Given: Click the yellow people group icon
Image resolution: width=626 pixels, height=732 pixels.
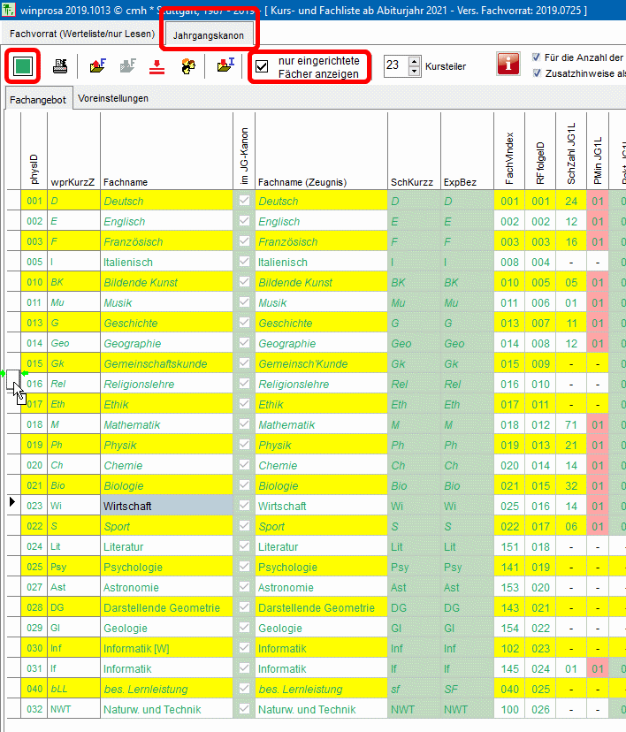Looking at the screenshot, I should coord(188,66).
